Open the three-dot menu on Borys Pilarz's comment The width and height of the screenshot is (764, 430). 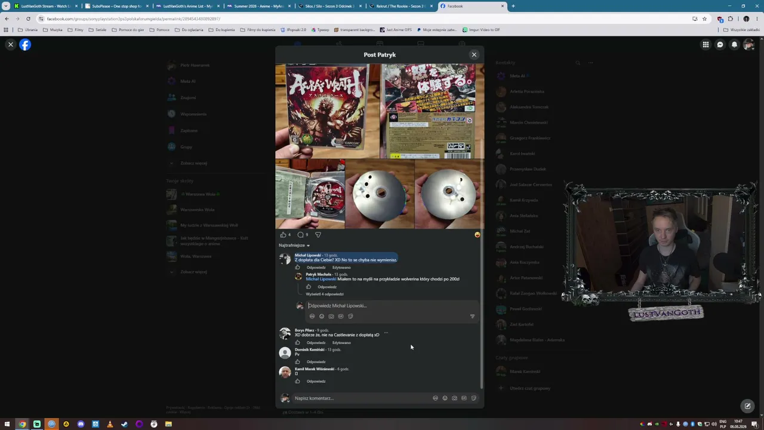386,333
